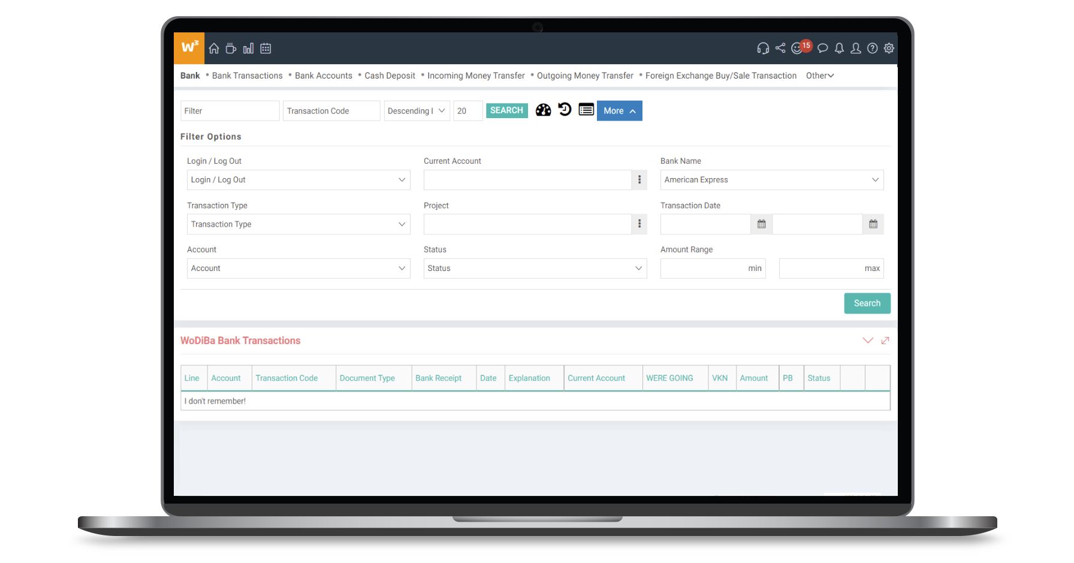
Task: Click the dashboard gauge icon
Action: [x=543, y=110]
